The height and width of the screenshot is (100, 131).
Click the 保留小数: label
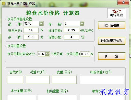tap(55, 37)
